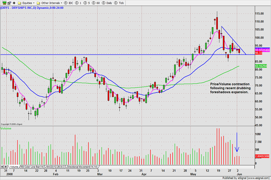Click the 115.00 price axis label
This screenshot has width=271, height=180.
(x=259, y=14)
